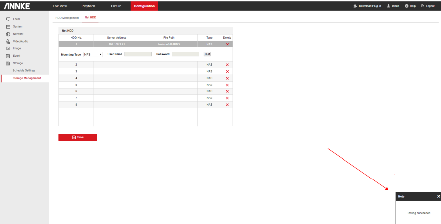
Task: Click into the User Name field
Action: coord(138,54)
